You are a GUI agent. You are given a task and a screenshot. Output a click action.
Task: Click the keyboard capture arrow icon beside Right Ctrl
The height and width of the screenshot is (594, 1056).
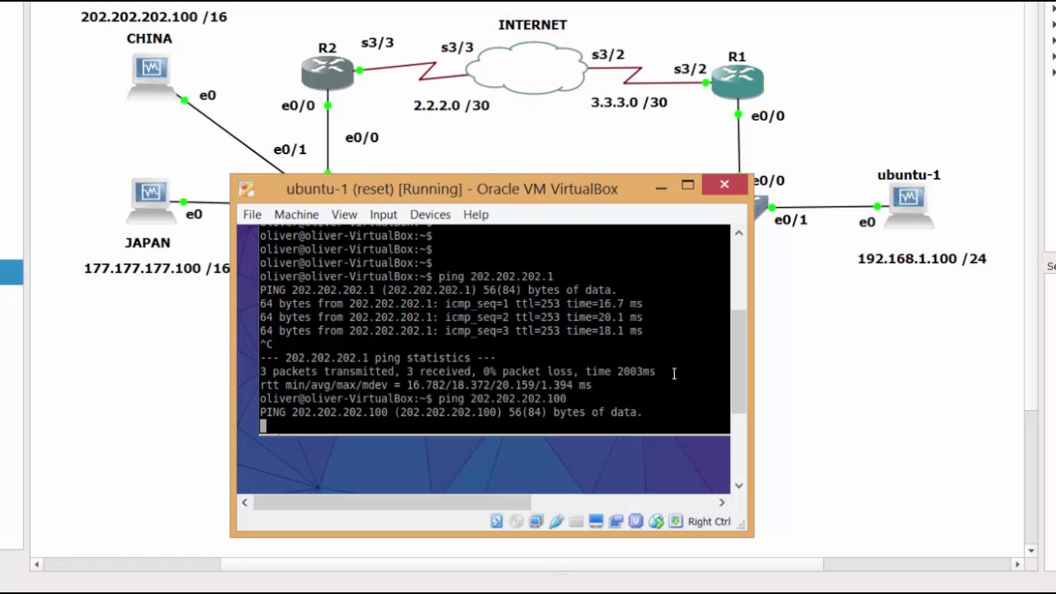(x=676, y=521)
